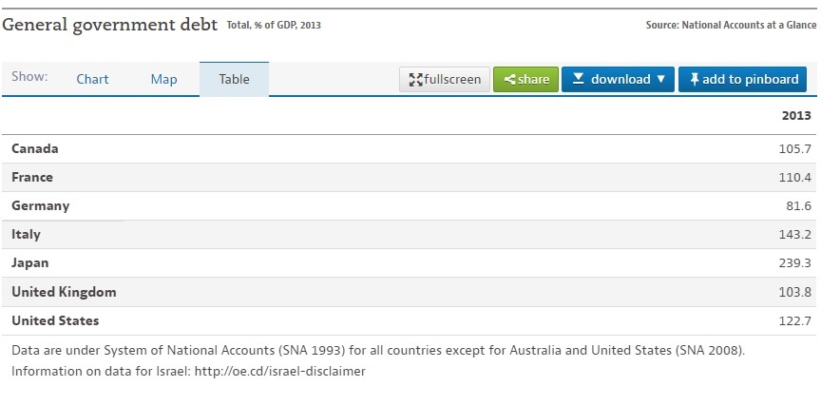Sort by the 2013 column header
Image resolution: width=840 pixels, height=406 pixels.
[796, 115]
